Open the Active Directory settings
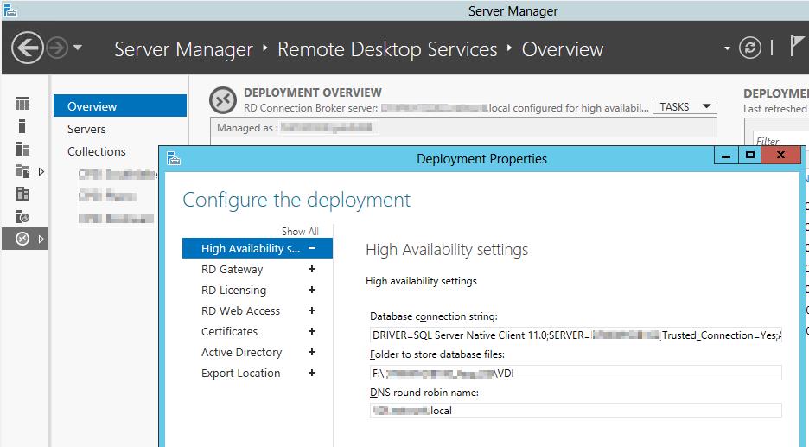 coord(241,352)
